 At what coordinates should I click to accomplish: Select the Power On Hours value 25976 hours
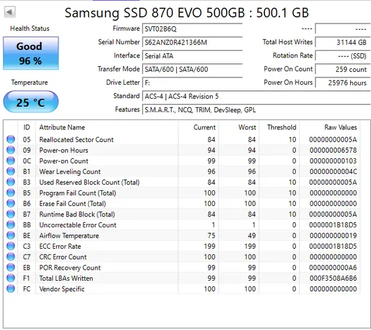click(343, 83)
